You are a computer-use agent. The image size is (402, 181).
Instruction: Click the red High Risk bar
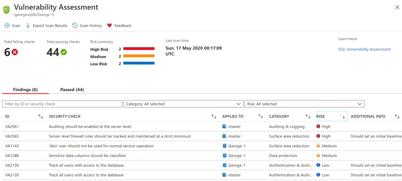pyautogui.click(x=139, y=48)
